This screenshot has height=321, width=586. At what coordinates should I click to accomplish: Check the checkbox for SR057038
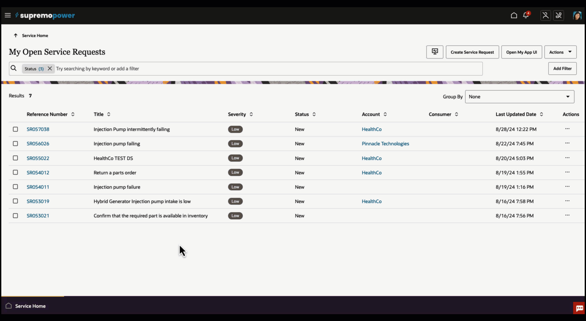pos(15,129)
